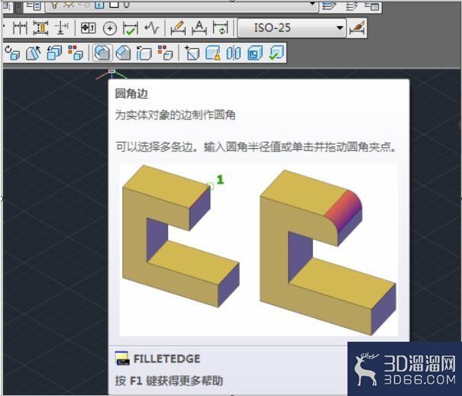Select the highlighted Fillet Edge tool
Viewport: 462px width, 396px height.
102,53
